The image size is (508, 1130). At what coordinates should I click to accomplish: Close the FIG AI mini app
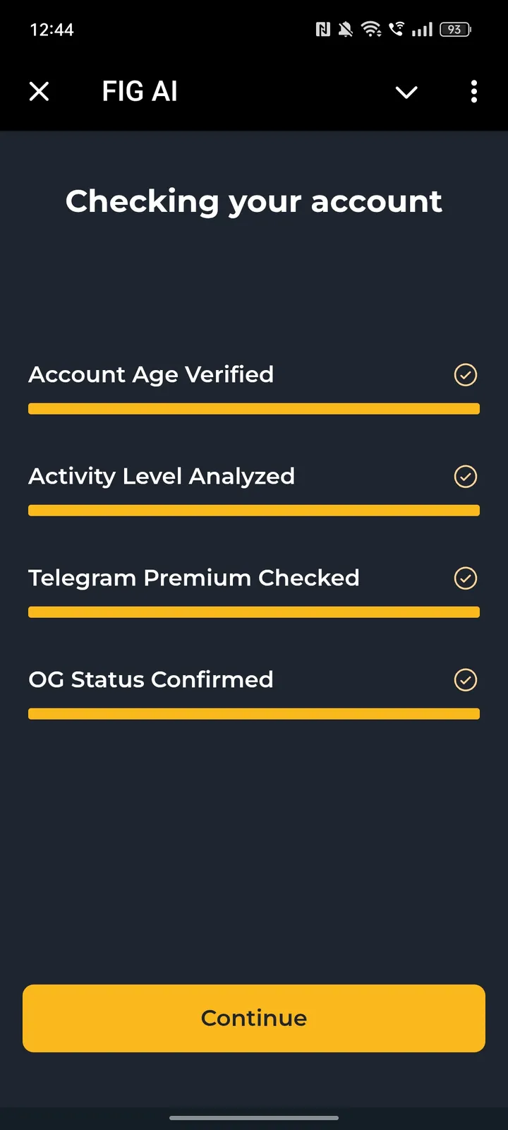(x=40, y=91)
